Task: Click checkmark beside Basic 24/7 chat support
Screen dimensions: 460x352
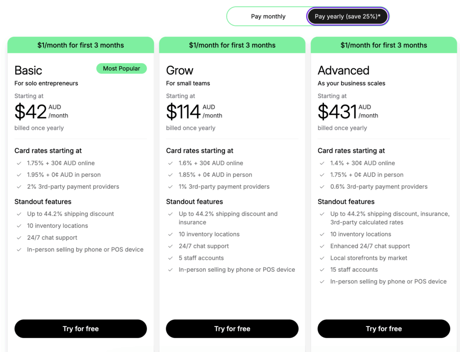Action: pyautogui.click(x=19, y=238)
